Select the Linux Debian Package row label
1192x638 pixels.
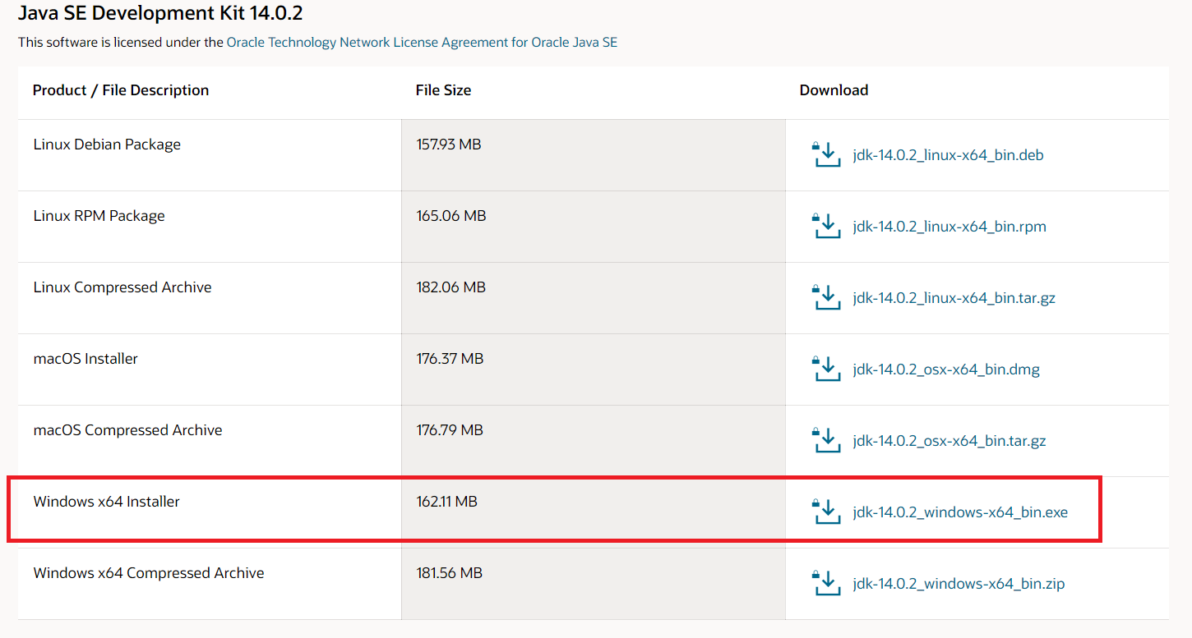(107, 145)
